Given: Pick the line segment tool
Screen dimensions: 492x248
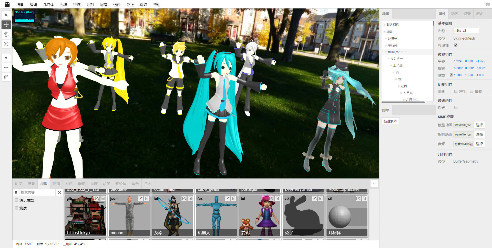Looking at the screenshot, I should tap(6, 67).
